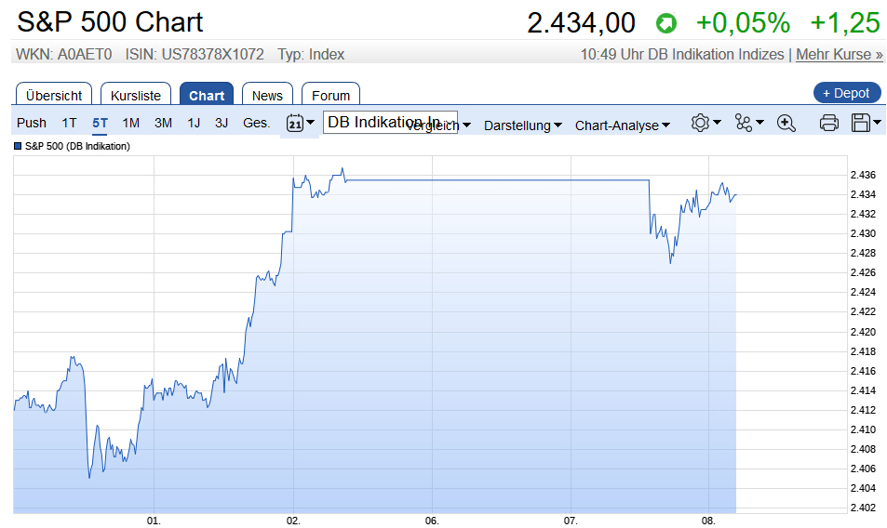Click the 2.402 price axis label

[863, 508]
